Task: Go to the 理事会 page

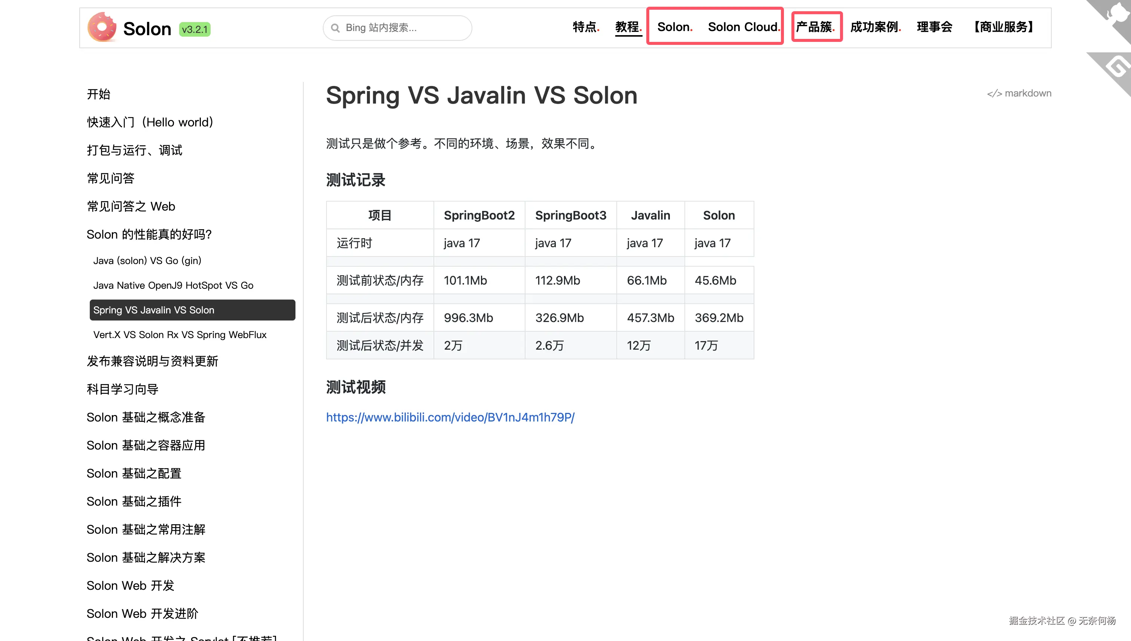Action: (x=934, y=27)
